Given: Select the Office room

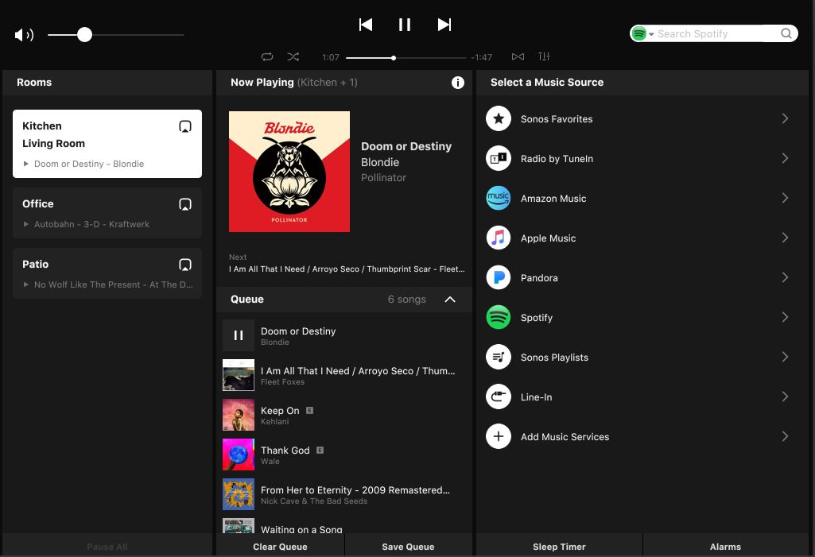Looking at the screenshot, I should 107,213.
